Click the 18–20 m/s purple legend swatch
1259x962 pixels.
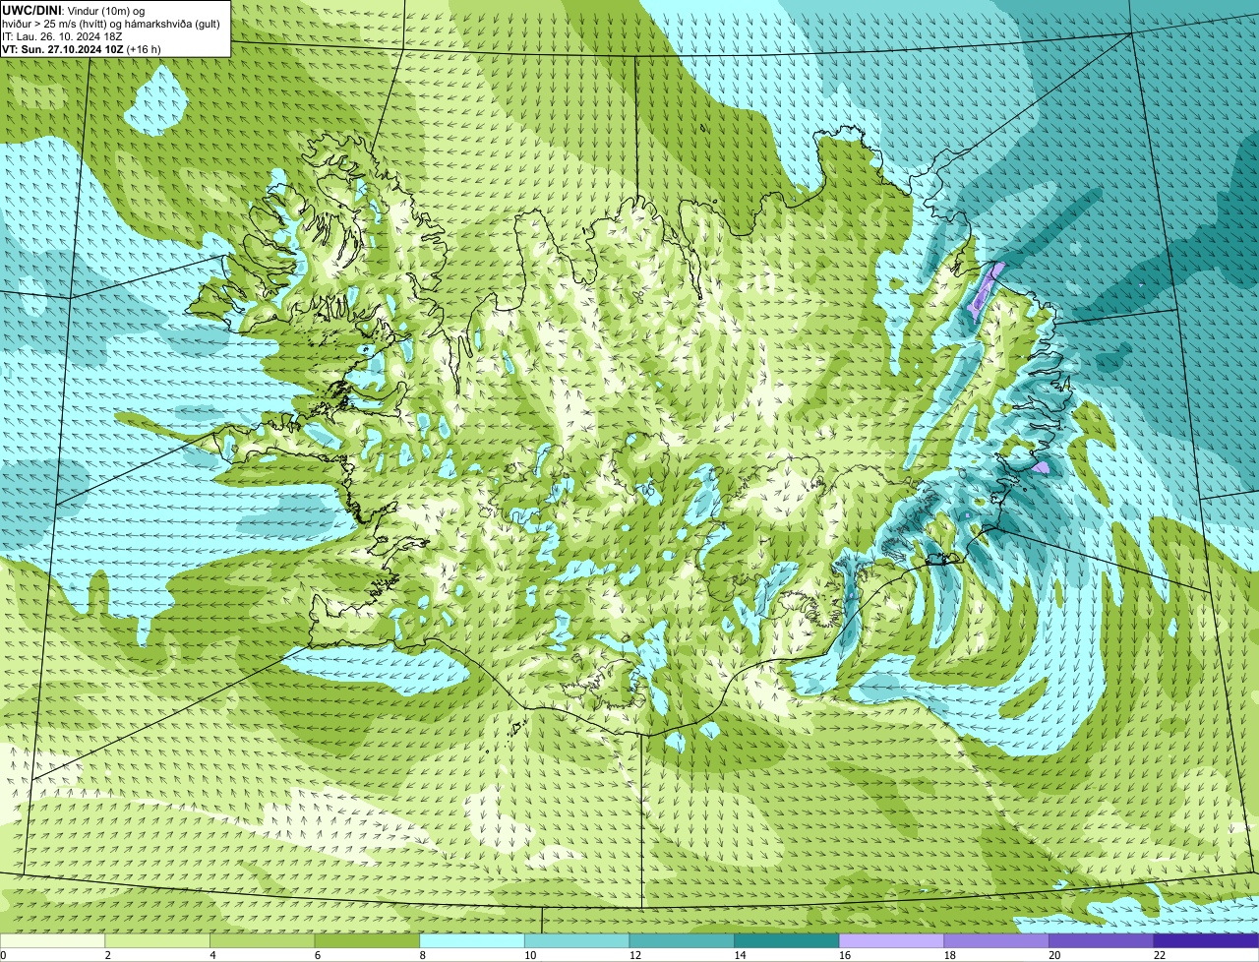996,940
